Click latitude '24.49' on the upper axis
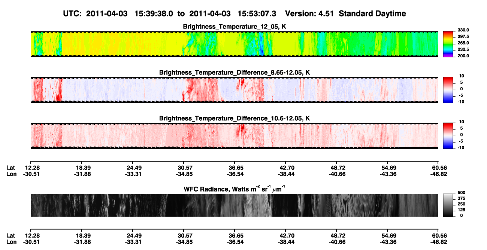This screenshot has width=487, height=250. click(135, 168)
